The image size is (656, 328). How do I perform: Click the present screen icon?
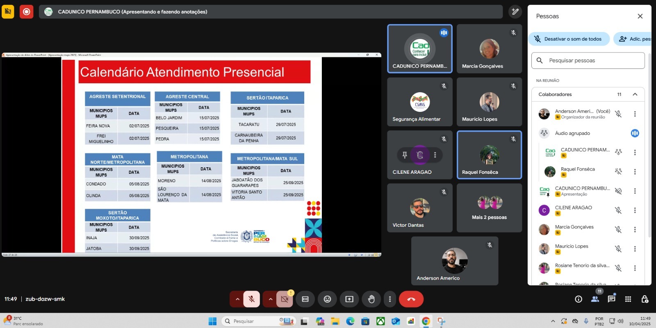pos(349,299)
